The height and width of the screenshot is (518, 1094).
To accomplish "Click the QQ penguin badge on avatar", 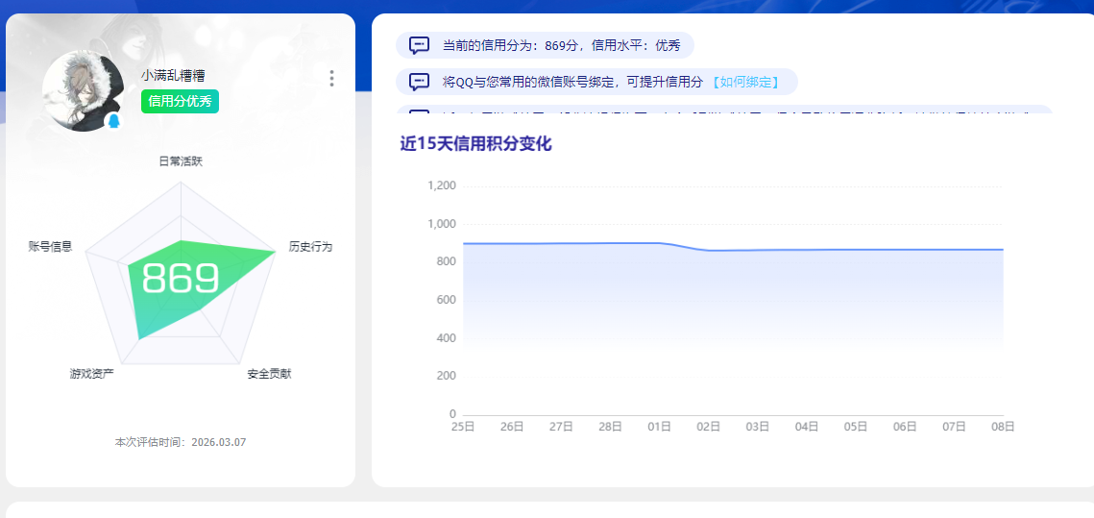I will [113, 121].
